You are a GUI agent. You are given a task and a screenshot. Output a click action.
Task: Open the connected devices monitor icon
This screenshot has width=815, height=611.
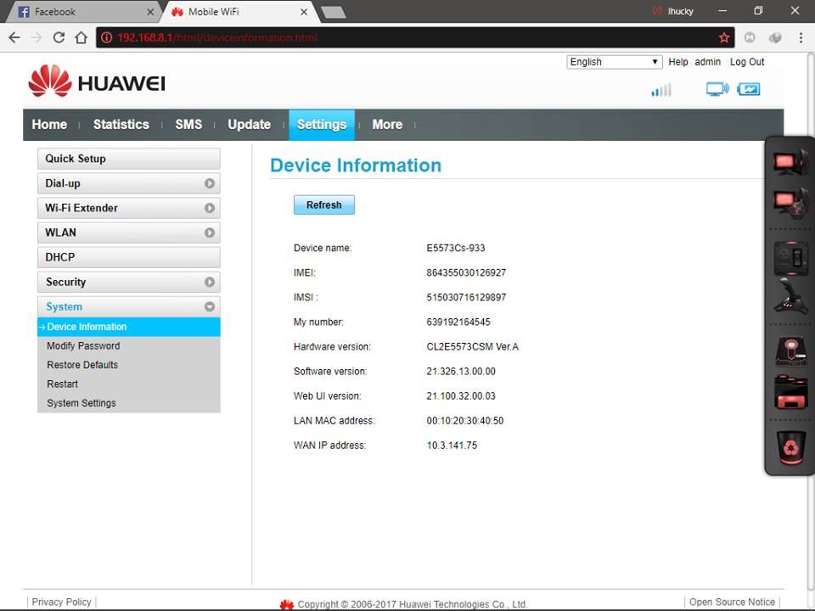717,89
